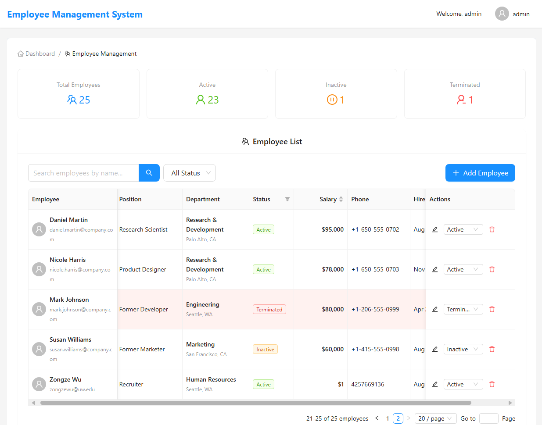Screen dimensions: 542x425
Task: Click the admin avatar icon
Action: [502, 14]
